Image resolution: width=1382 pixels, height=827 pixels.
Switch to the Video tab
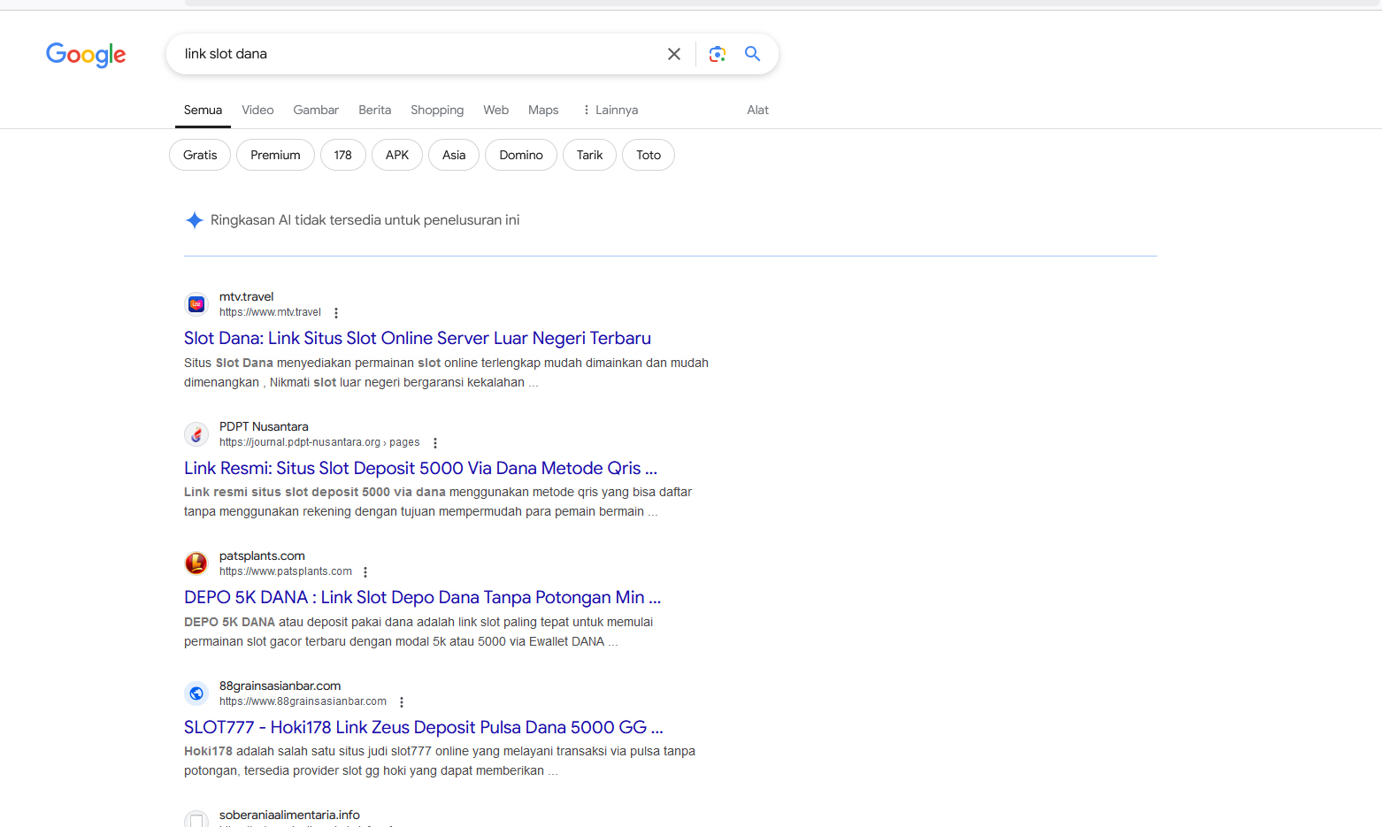(x=257, y=110)
